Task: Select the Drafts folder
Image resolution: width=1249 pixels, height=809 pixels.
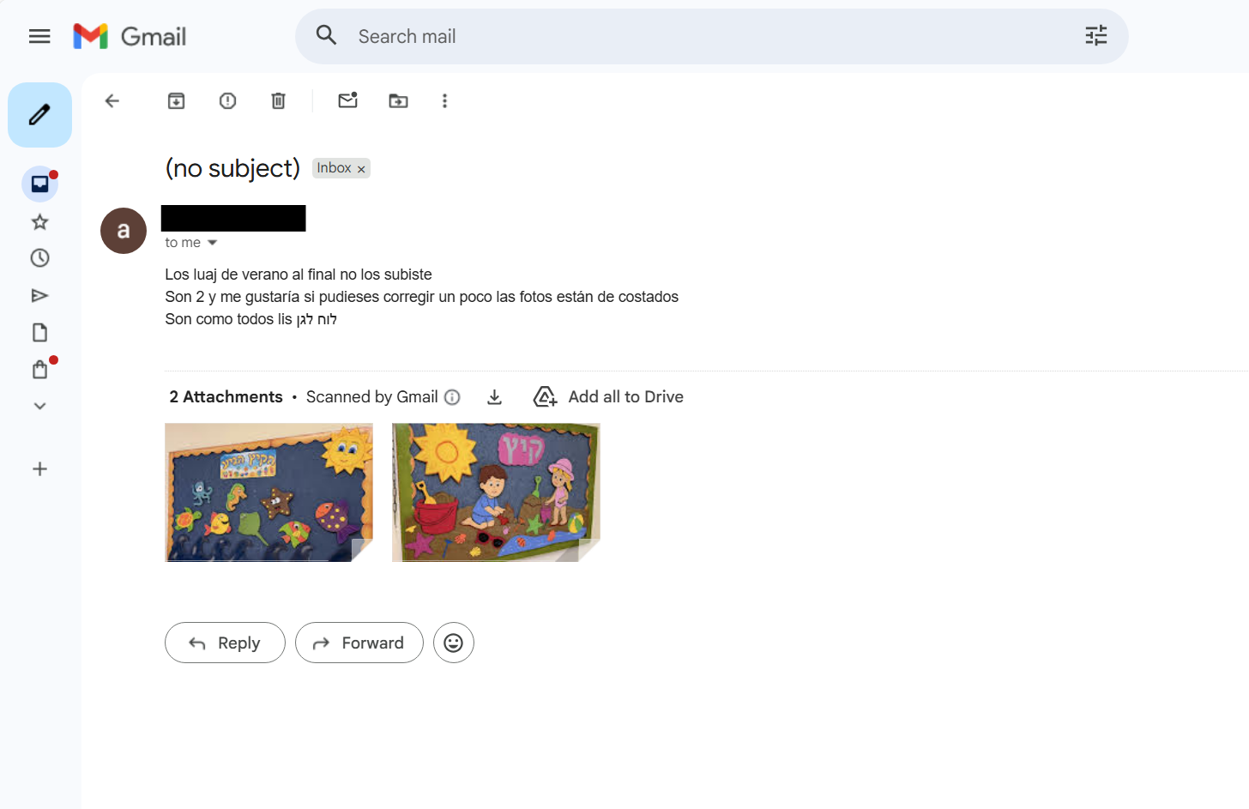Action: (x=39, y=332)
